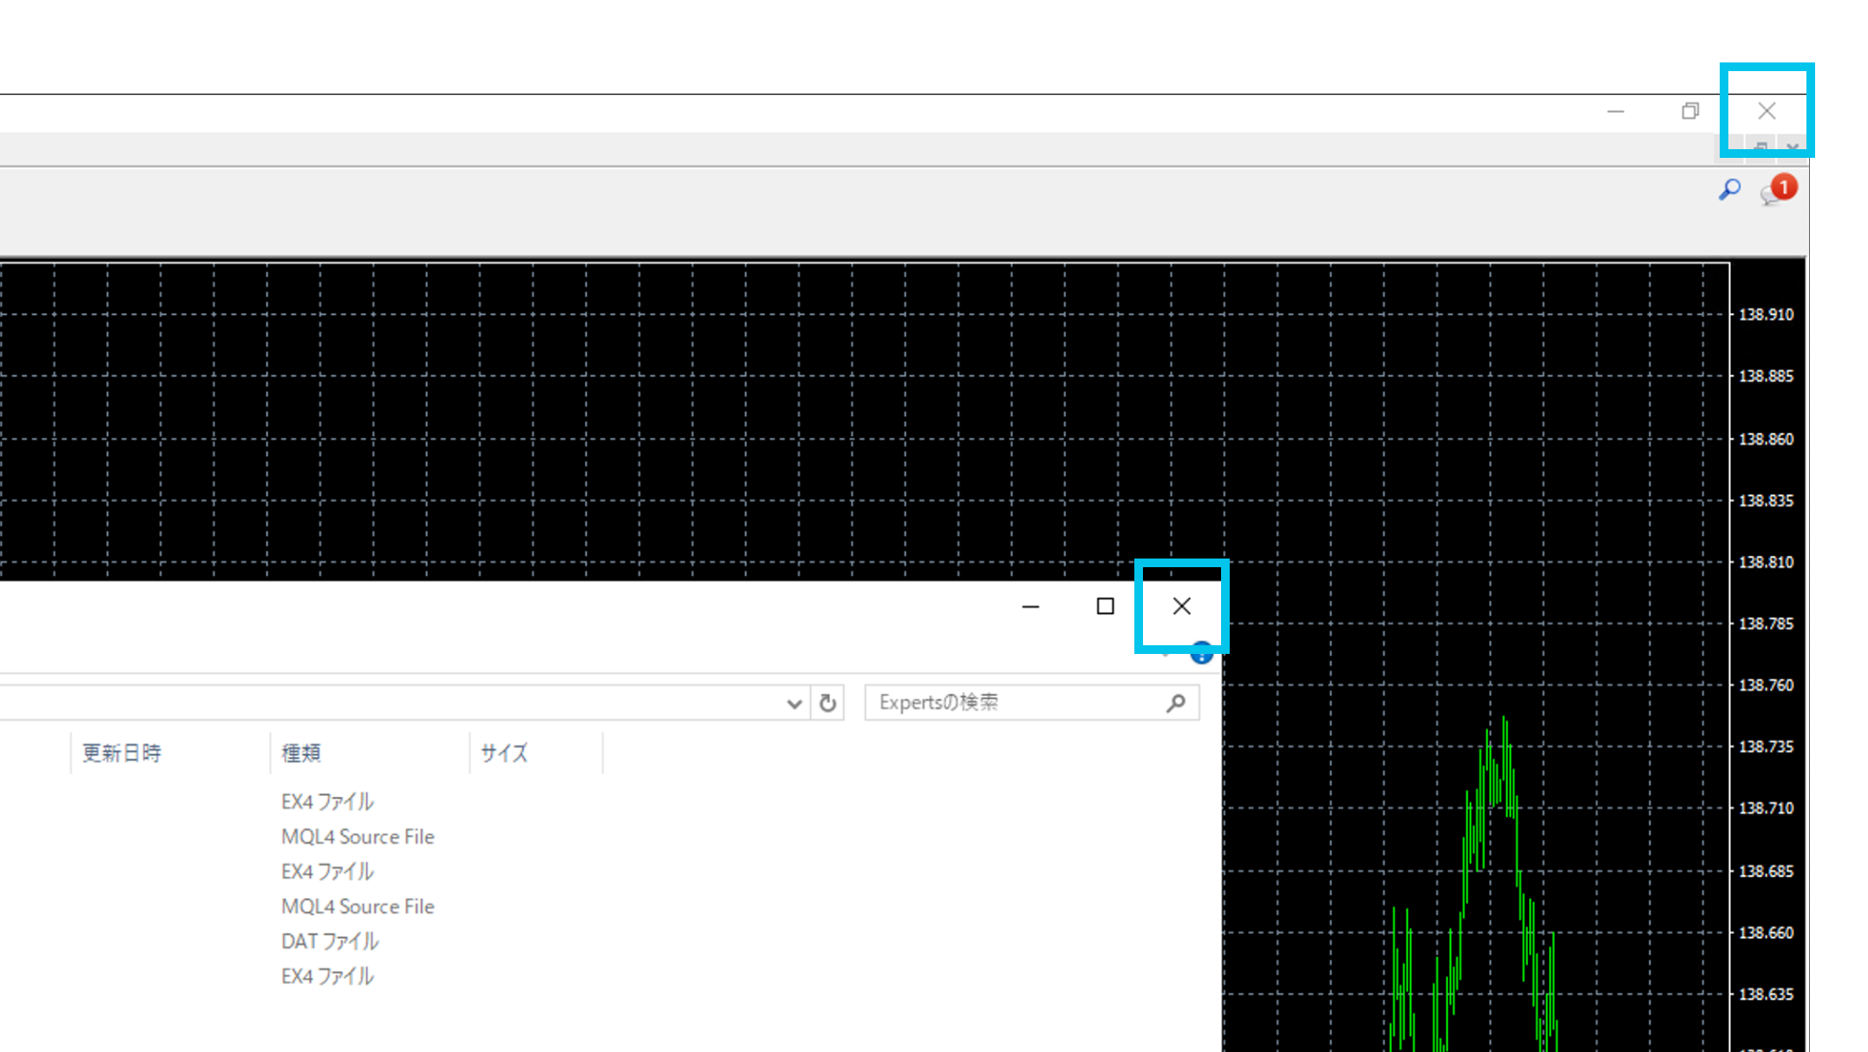Close the Experts file explorer window
This screenshot has width=1868, height=1052.
pyautogui.click(x=1181, y=606)
